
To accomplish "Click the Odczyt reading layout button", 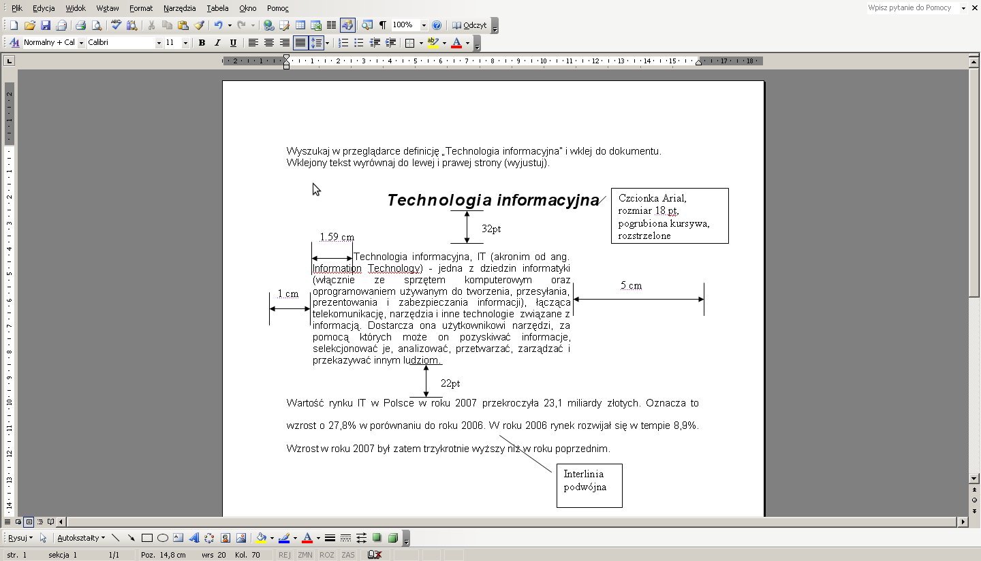I will click(469, 25).
